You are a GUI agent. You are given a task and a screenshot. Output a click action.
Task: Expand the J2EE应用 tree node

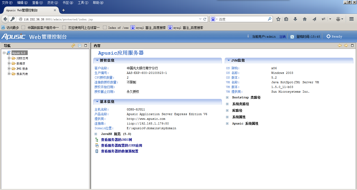click(9, 58)
